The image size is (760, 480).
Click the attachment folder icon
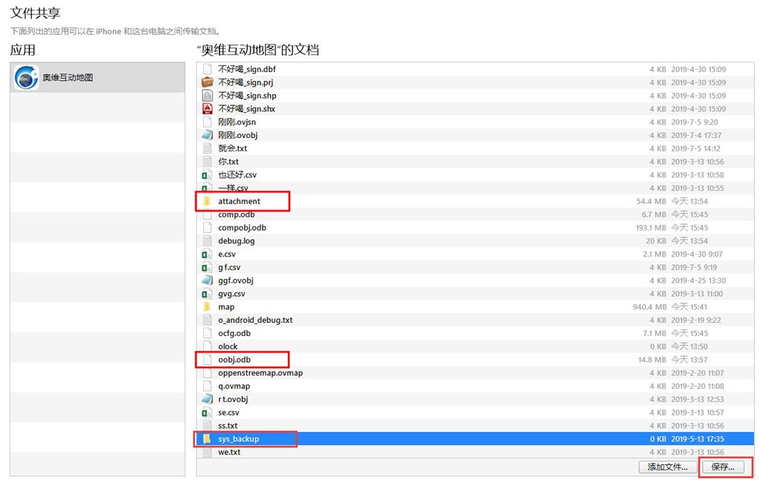(x=207, y=201)
